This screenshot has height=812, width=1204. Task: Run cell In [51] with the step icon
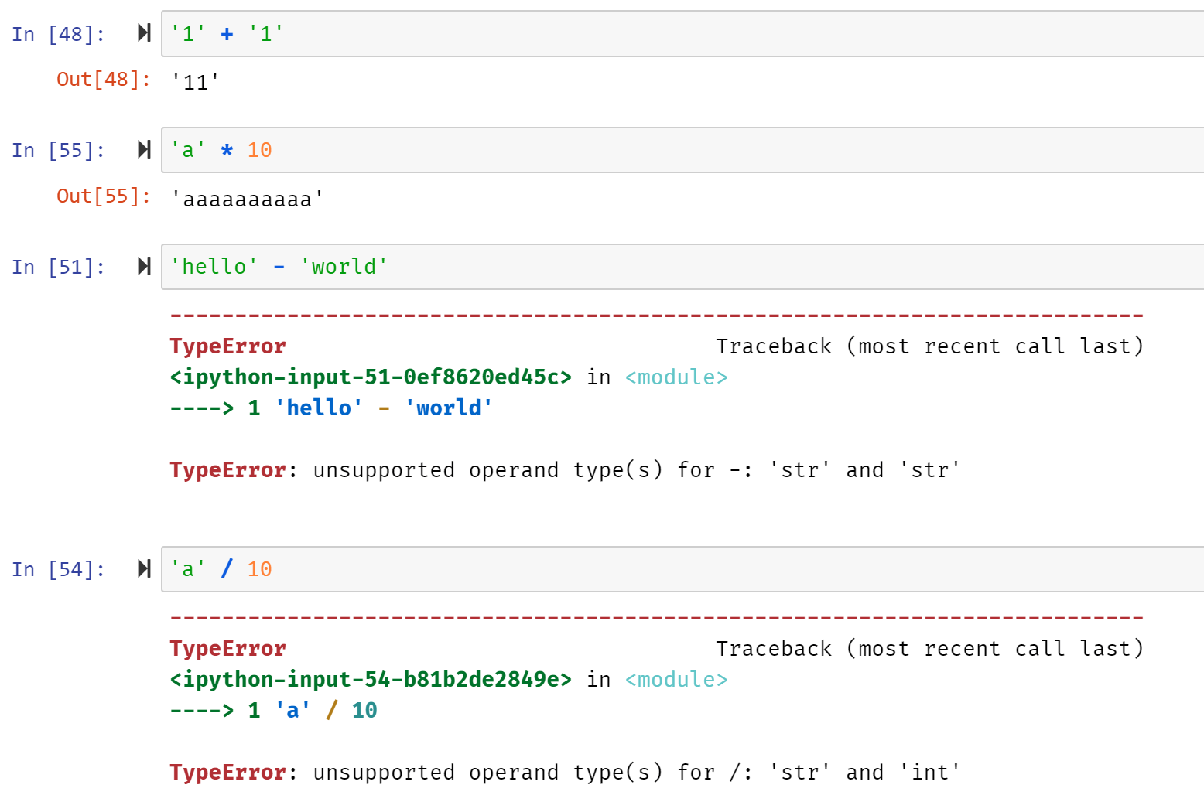[x=144, y=266]
